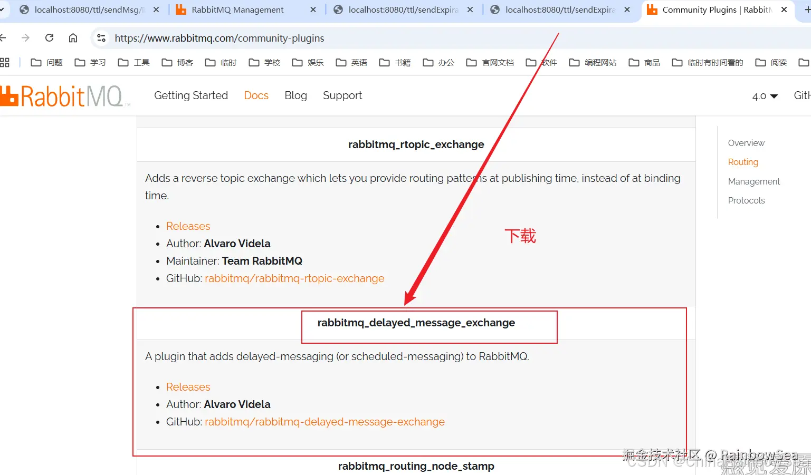
Task: Click the rabbitmq_rtopic_exchange heading
Action: tap(416, 144)
